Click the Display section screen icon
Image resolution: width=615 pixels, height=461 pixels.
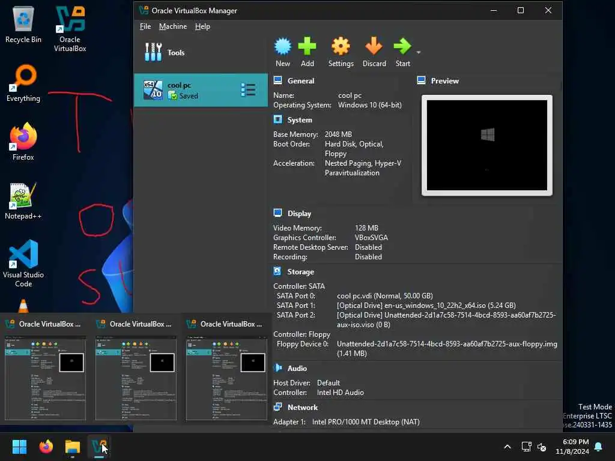277,213
